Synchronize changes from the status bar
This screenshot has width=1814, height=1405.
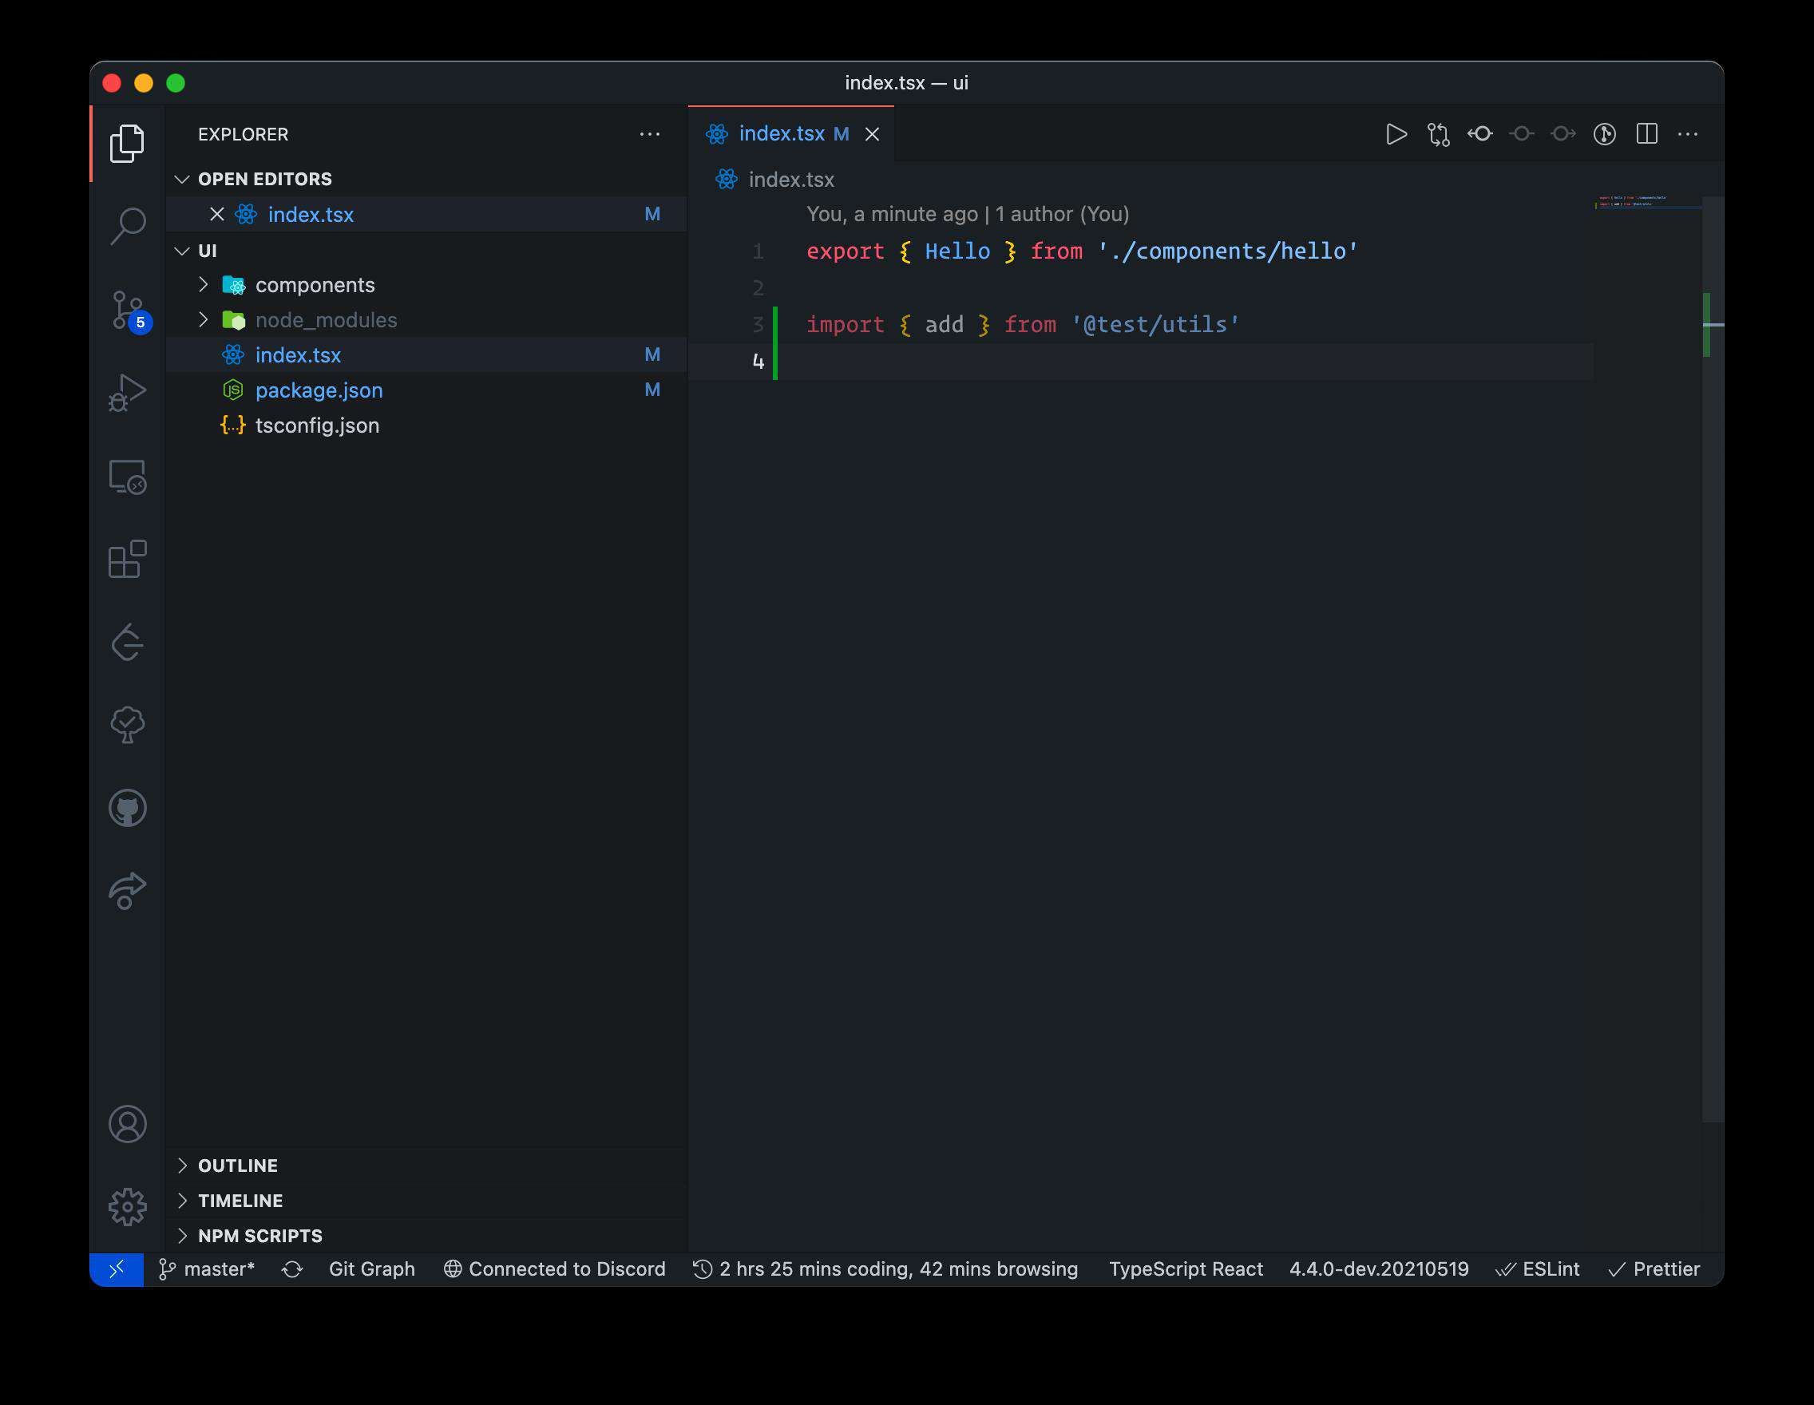point(291,1268)
